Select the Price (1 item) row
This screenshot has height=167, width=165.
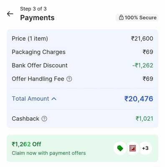(x=82, y=38)
